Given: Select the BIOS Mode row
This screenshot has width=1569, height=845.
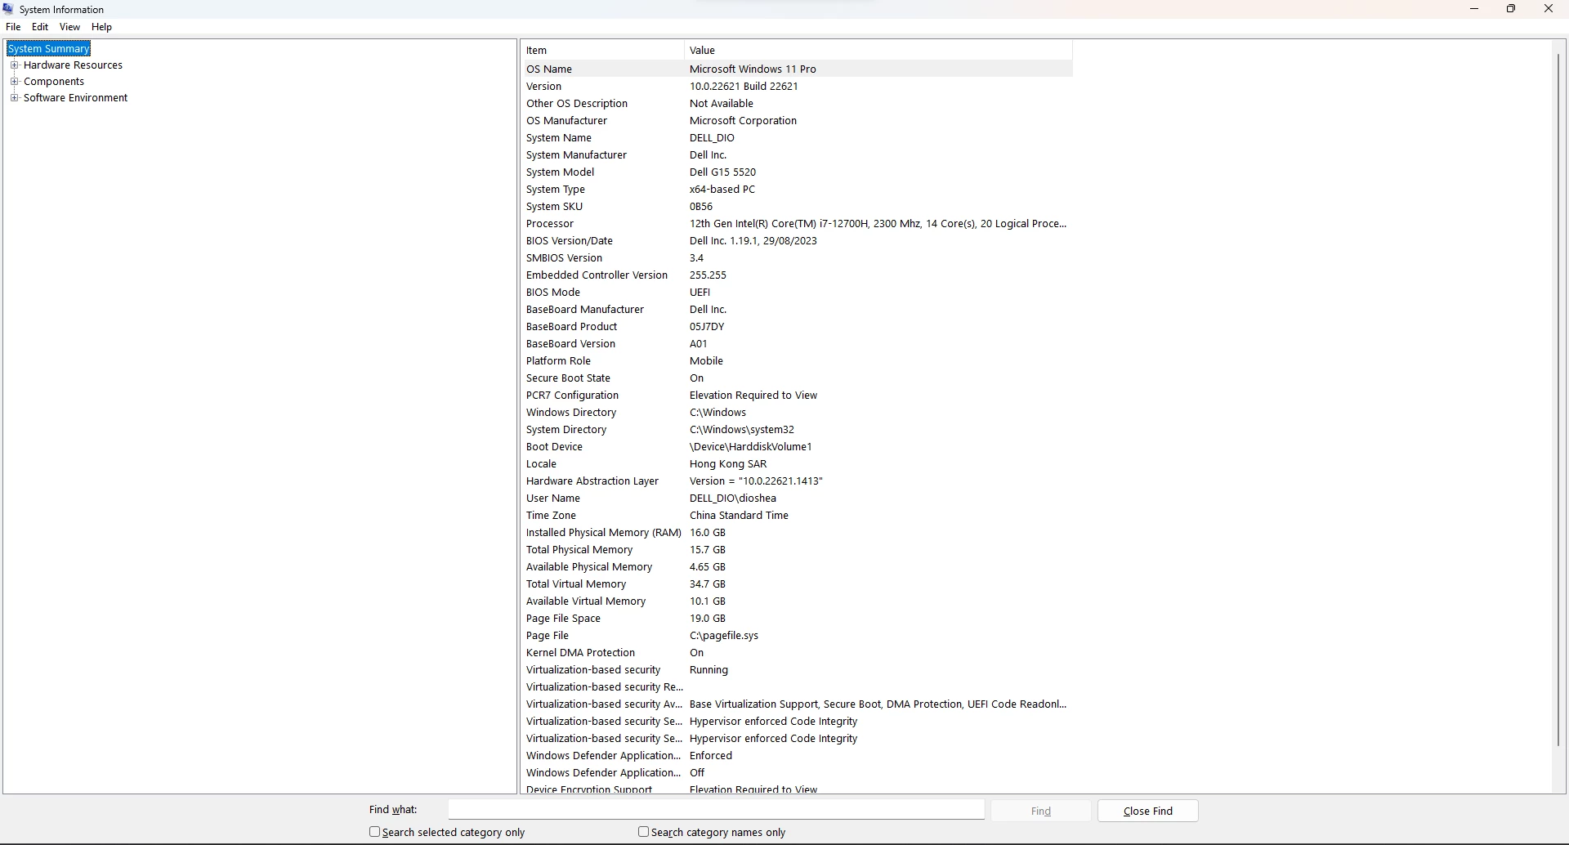Looking at the screenshot, I should click(x=798, y=293).
